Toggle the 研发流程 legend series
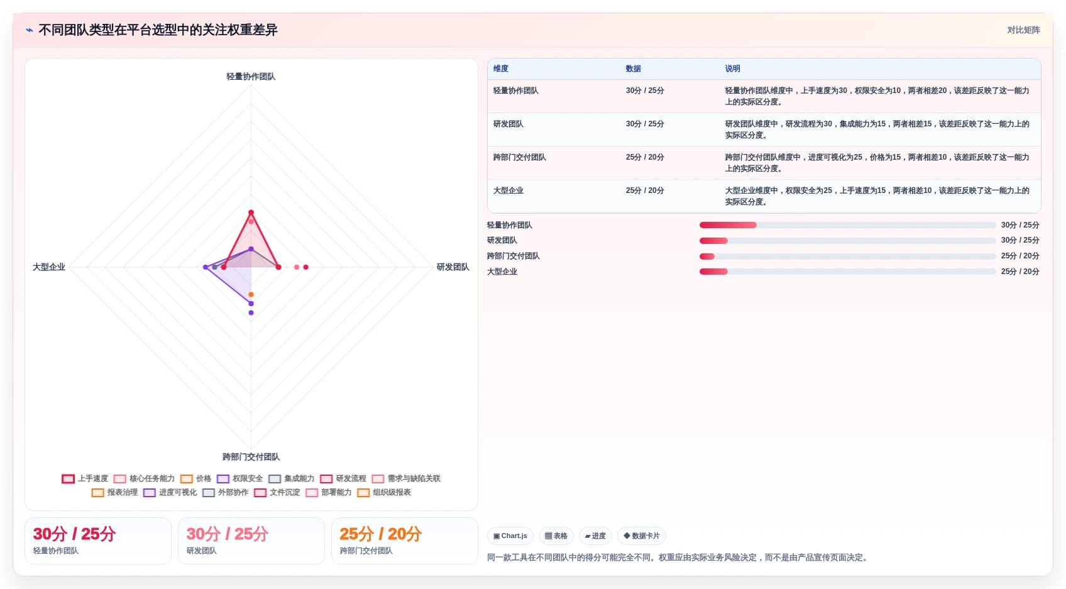This screenshot has height=589, width=1066. (343, 478)
